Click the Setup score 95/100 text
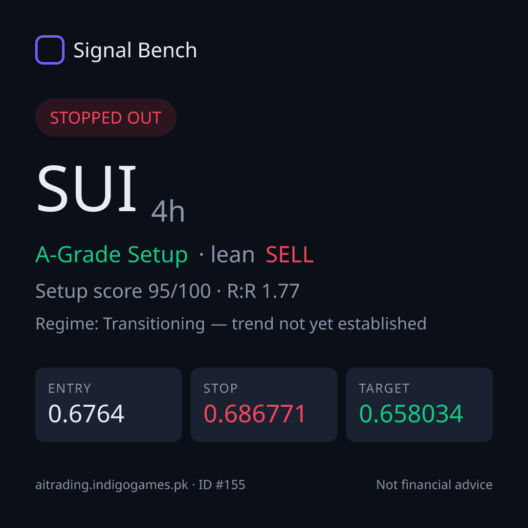Screen dimensions: 528x528 click(x=123, y=291)
